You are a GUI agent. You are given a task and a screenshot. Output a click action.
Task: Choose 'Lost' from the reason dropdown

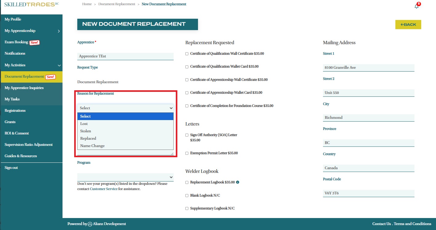(x=84, y=124)
